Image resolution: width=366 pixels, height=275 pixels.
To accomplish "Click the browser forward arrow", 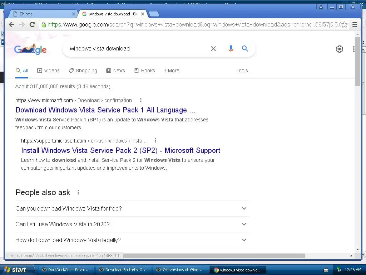I will click(22, 24).
